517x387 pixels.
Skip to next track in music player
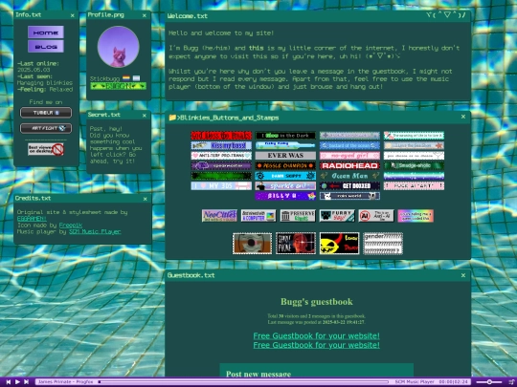[27, 381]
